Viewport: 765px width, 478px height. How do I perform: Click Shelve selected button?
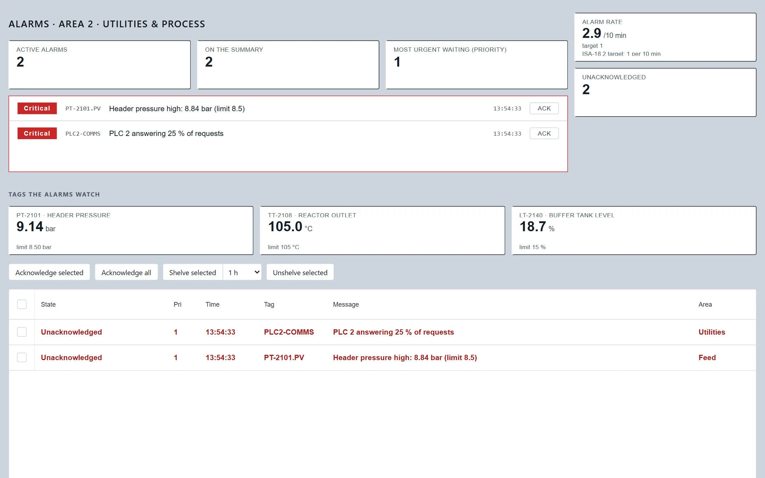pyautogui.click(x=193, y=272)
